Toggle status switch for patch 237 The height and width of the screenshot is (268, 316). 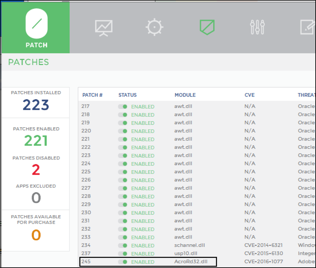pyautogui.click(x=123, y=254)
